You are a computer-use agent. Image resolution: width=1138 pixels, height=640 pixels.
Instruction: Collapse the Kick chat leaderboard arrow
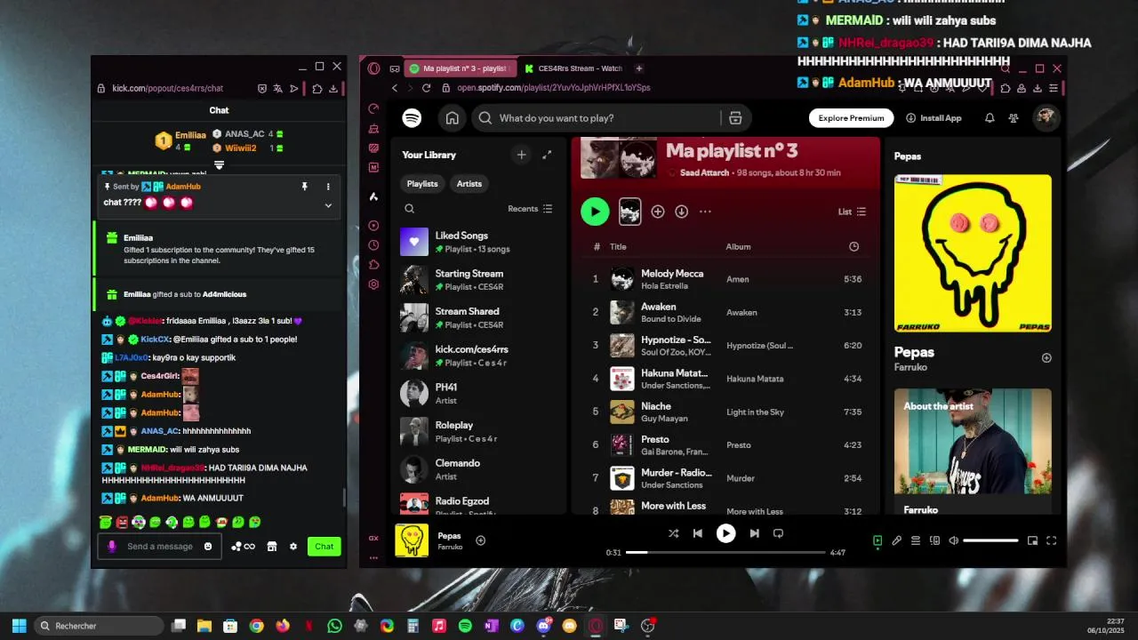(x=219, y=165)
